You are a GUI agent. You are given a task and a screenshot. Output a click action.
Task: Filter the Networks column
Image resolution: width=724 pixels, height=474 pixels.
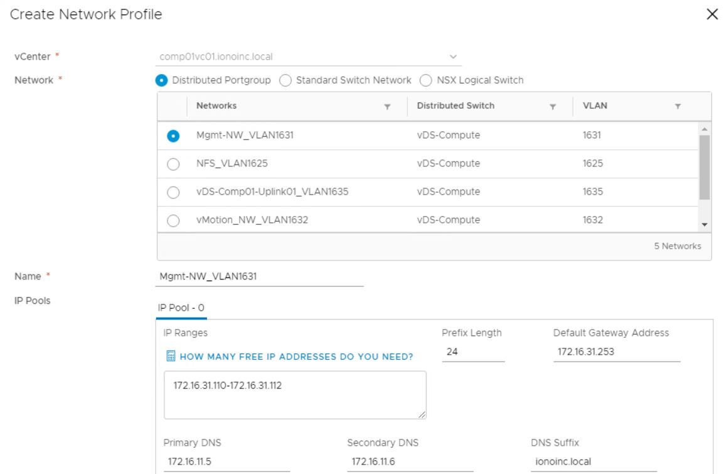click(388, 107)
